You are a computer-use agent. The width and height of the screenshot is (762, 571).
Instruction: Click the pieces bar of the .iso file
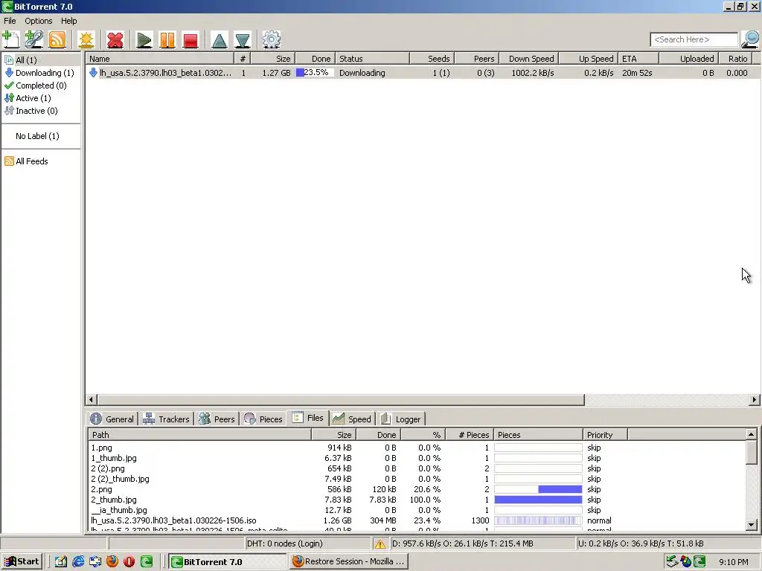[538, 520]
